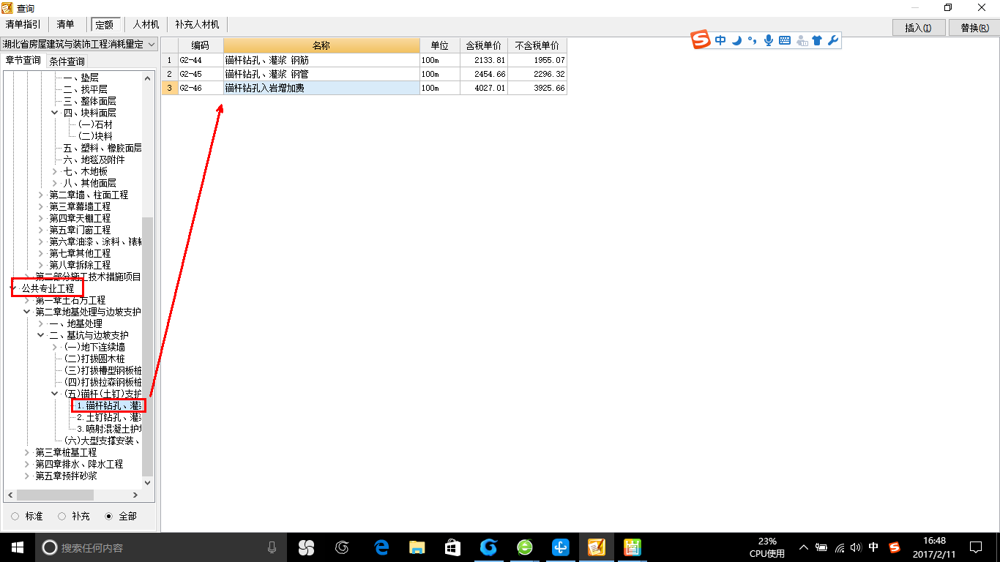Open Sogou skin shirt icon
Viewport: 1000px width, 562px height.
[x=817, y=40]
